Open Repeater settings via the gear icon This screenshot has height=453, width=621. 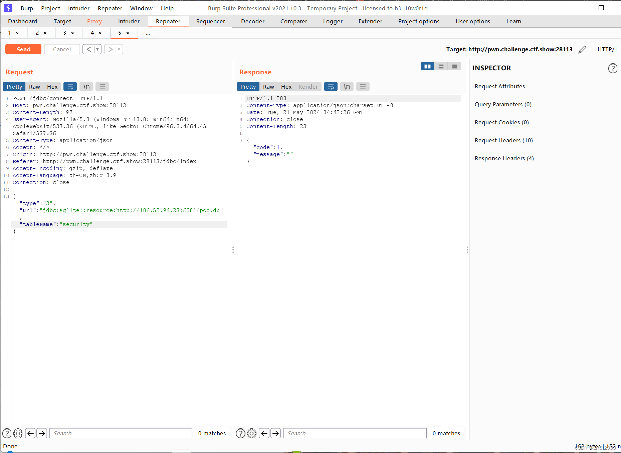coord(18,433)
